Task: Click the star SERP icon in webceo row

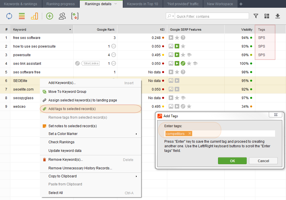Action: (x=189, y=106)
